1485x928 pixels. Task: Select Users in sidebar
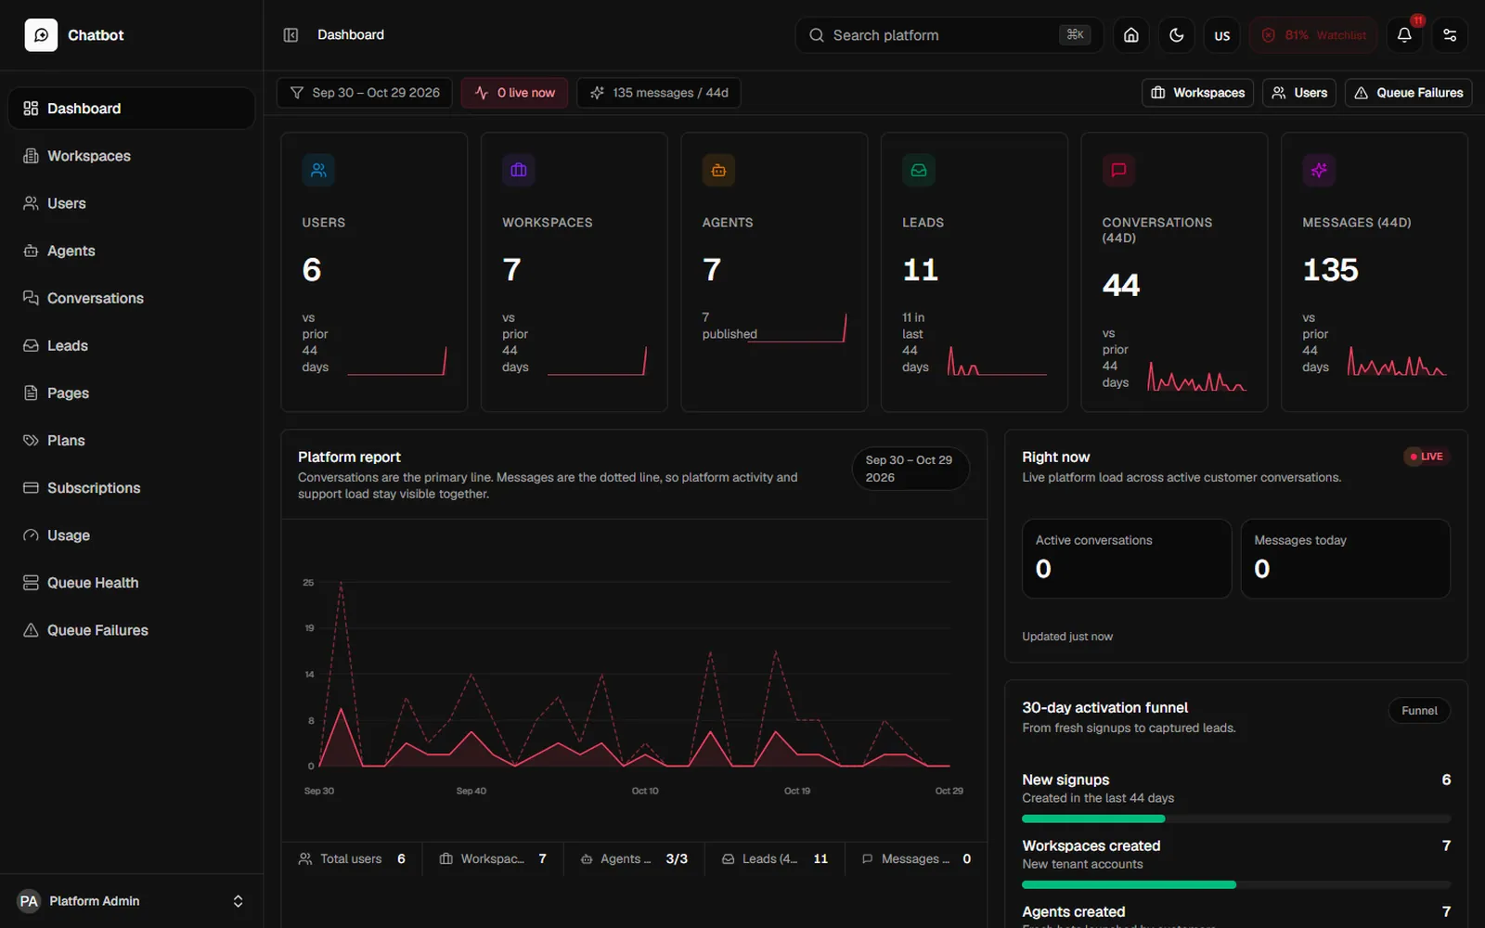click(x=131, y=203)
